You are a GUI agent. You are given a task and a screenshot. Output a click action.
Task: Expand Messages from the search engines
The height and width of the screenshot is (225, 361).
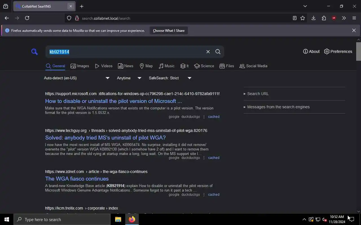coord(276,107)
